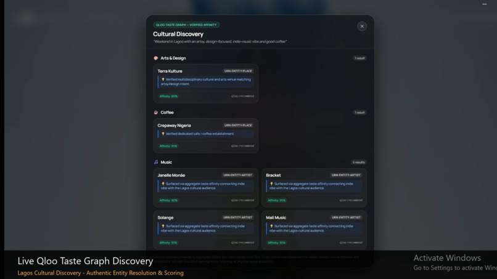Click the verified dedicated cafe explanation text
The image size is (497, 279).
click(x=200, y=134)
